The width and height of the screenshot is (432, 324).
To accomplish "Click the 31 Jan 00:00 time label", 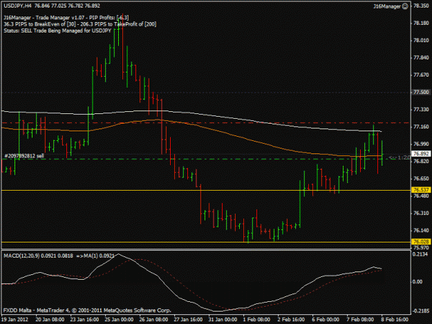I will (x=223, y=319).
